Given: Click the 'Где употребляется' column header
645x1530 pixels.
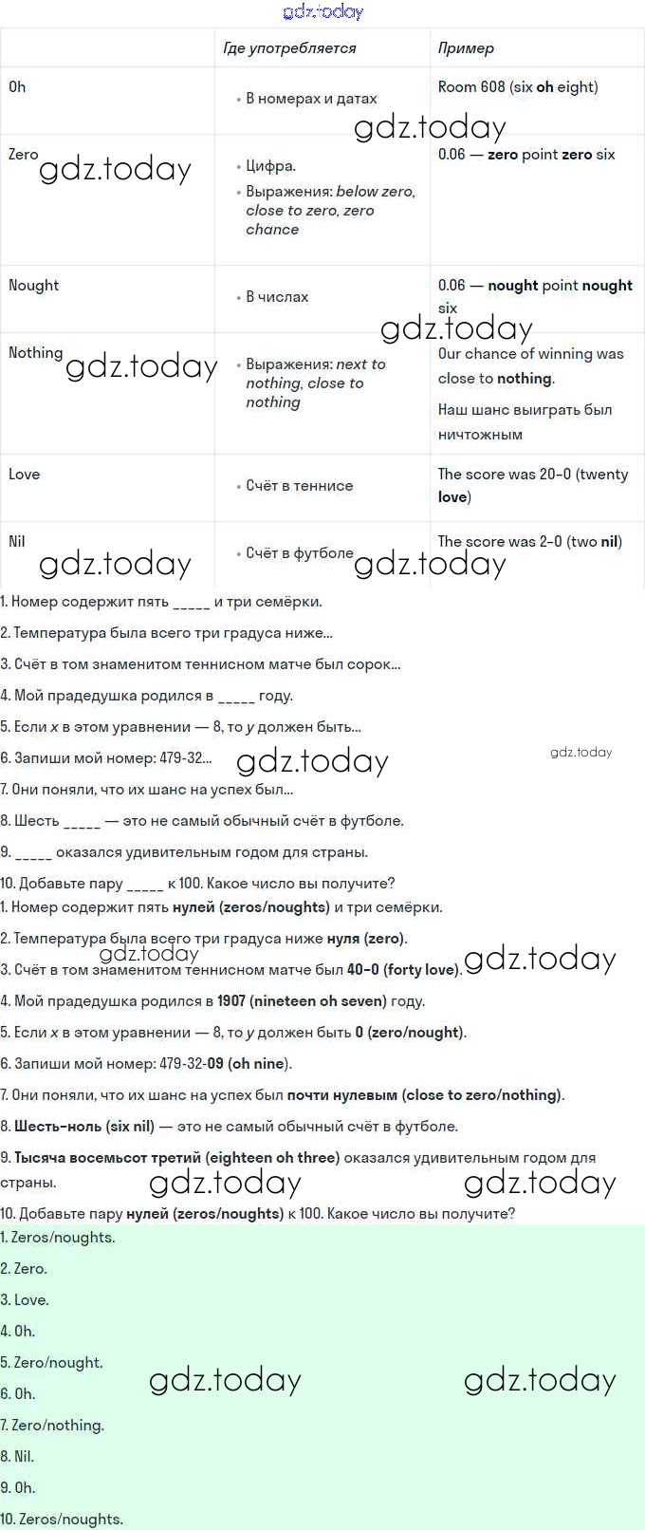Looking at the screenshot, I should coord(289,48).
